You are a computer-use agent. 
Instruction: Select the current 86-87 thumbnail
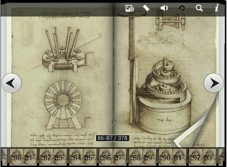point(113,157)
